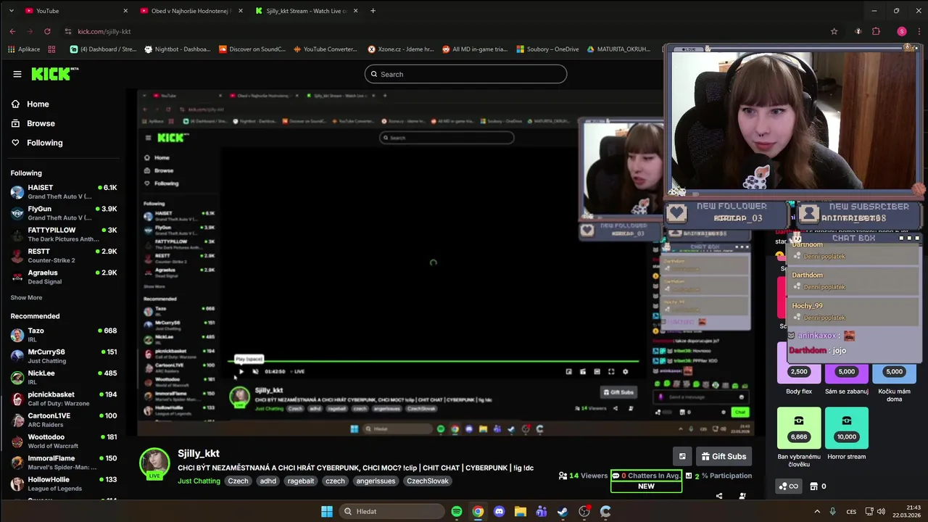The height and width of the screenshot is (522, 928).
Task: Unmute the video player volume
Action: [x=255, y=371]
